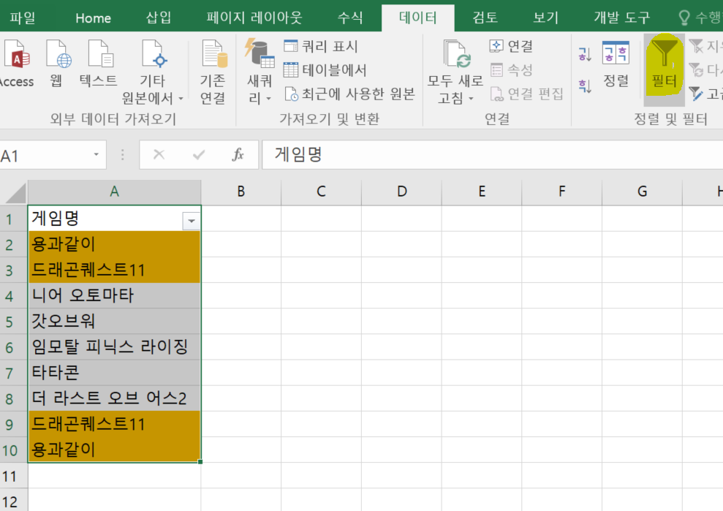Switch to the 보기 tab
The width and height of the screenshot is (723, 511).
[x=546, y=18]
